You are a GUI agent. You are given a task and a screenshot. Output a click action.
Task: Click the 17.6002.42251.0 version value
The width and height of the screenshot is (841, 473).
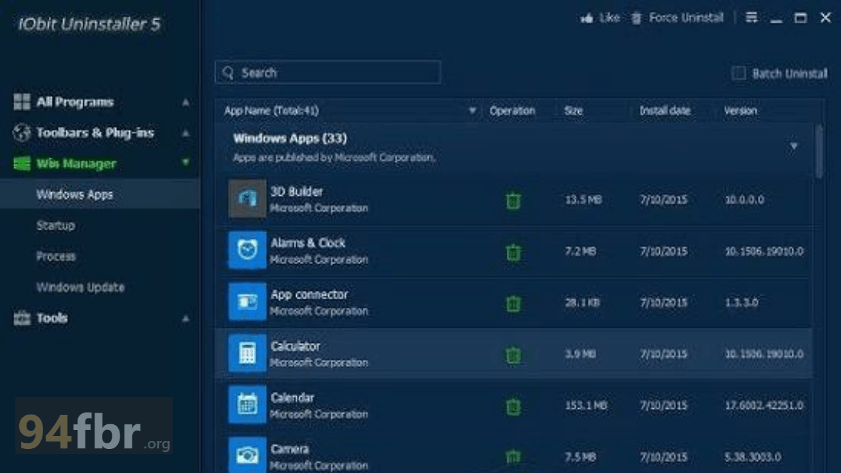coord(764,406)
